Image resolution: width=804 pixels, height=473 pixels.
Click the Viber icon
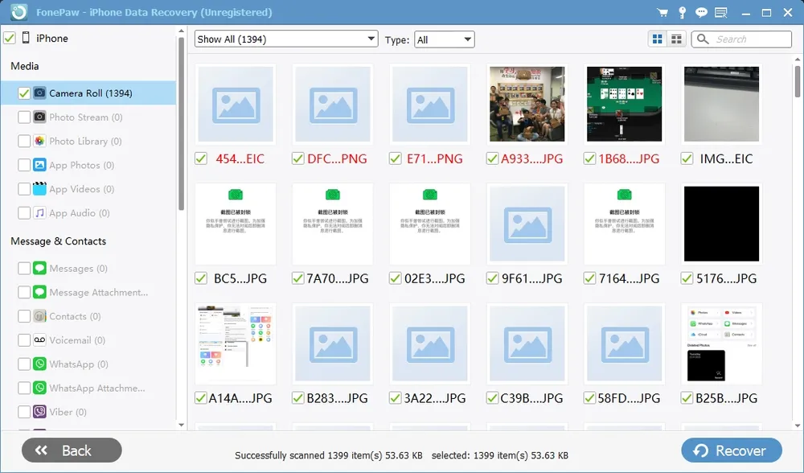[39, 412]
